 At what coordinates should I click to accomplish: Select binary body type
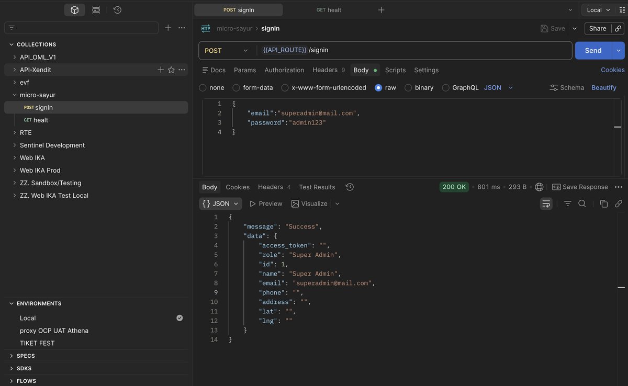coord(409,88)
